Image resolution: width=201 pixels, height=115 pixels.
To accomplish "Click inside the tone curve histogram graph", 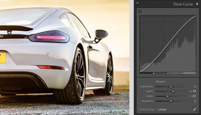I will pyautogui.click(x=168, y=44).
